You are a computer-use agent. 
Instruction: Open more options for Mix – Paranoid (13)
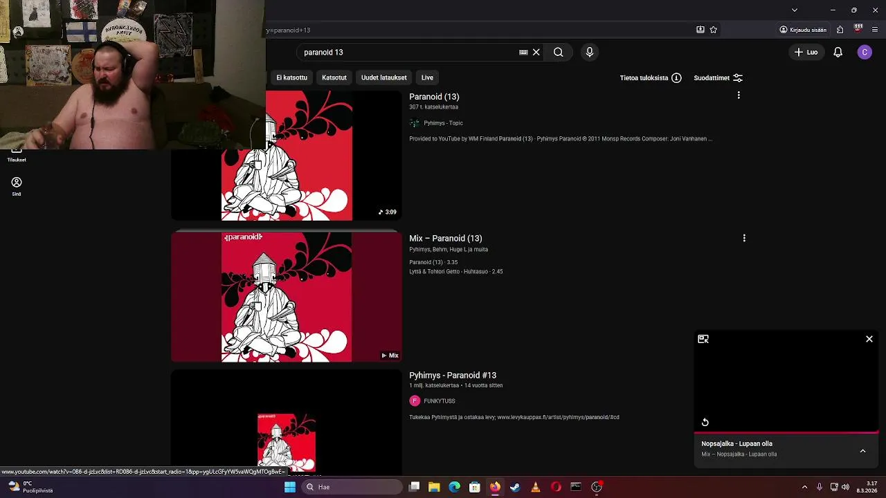[744, 238]
